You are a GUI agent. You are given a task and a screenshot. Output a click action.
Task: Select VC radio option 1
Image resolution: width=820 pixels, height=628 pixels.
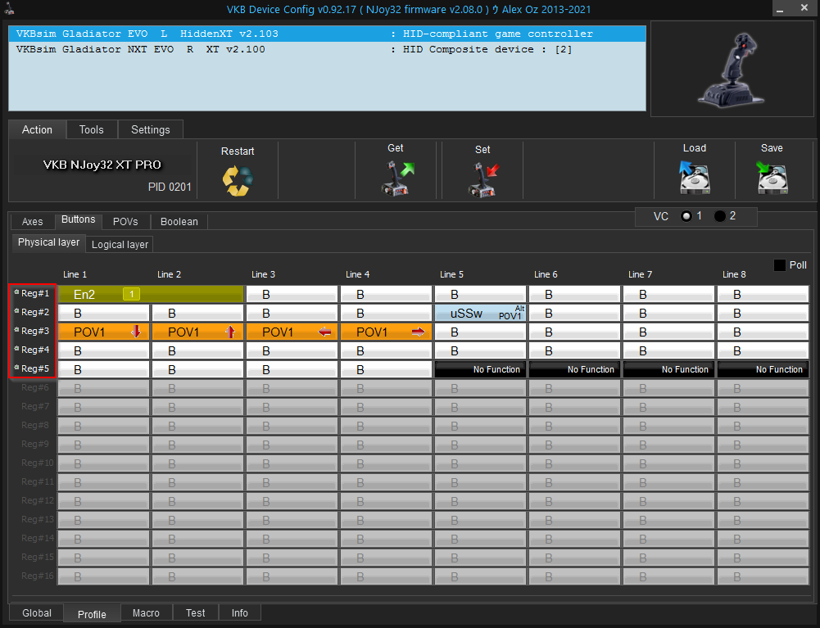pos(686,216)
